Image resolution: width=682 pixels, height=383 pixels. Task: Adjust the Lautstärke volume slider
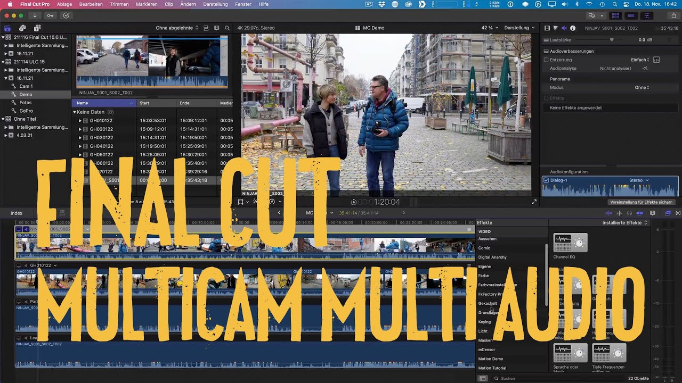pos(612,40)
